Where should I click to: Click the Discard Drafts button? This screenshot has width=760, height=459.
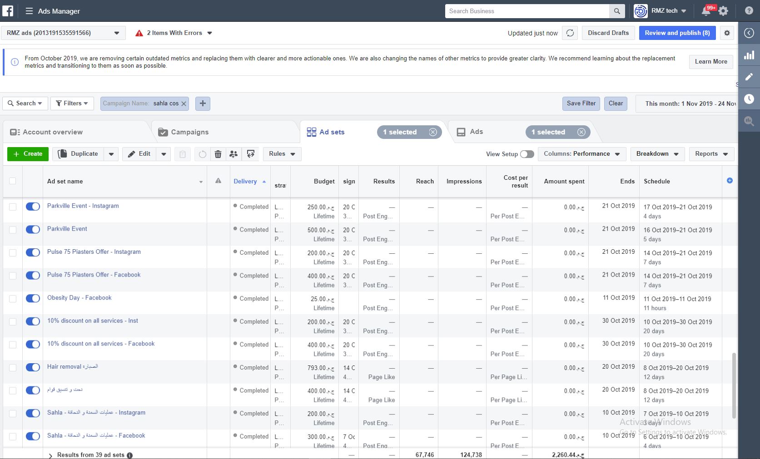[608, 33]
